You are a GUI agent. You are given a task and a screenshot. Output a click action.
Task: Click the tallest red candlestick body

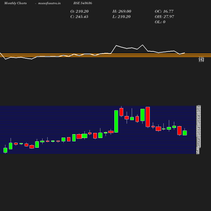[148, 117]
